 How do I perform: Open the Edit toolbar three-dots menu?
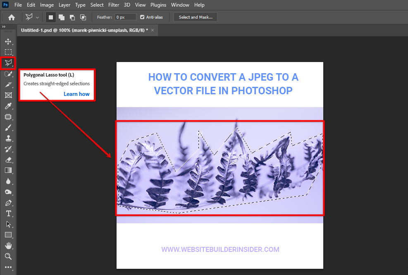(x=8, y=267)
